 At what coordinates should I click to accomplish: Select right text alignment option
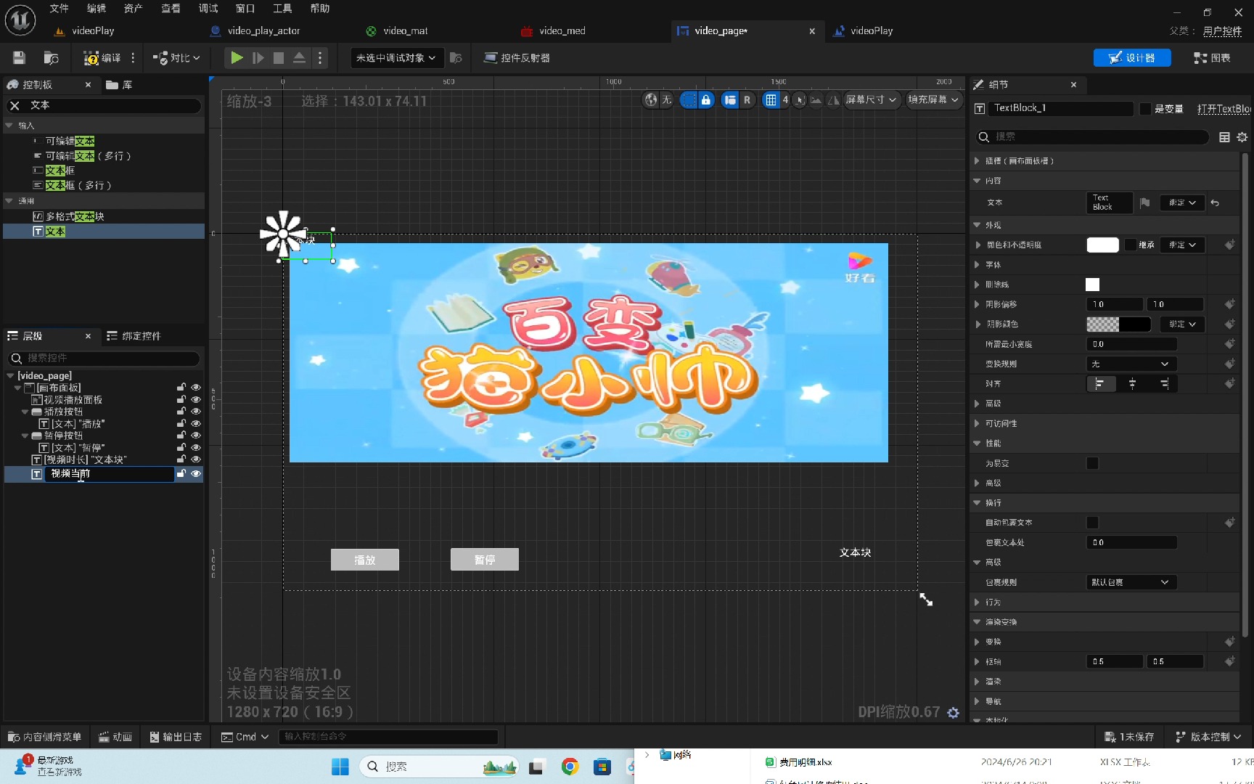pyautogui.click(x=1164, y=384)
